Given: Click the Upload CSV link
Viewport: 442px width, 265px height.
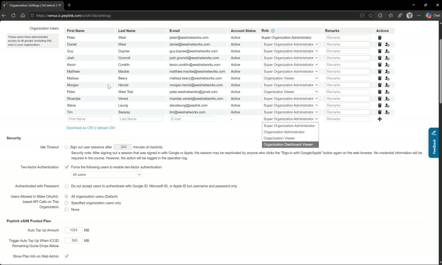Looking at the screenshot, I should (x=106, y=128).
